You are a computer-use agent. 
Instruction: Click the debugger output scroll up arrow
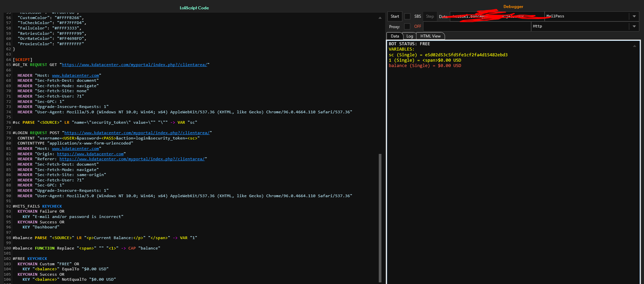pos(634,45)
